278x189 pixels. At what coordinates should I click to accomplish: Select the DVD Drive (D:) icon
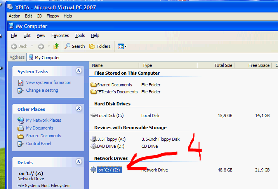pos(94,146)
